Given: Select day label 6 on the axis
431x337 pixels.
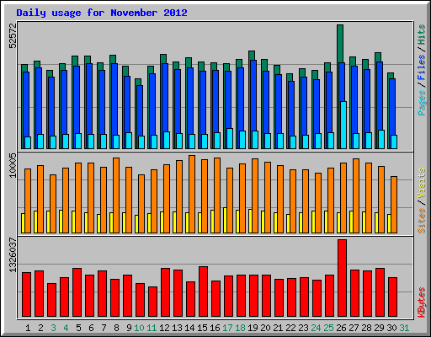Looking at the screenshot, I should click(x=91, y=328).
